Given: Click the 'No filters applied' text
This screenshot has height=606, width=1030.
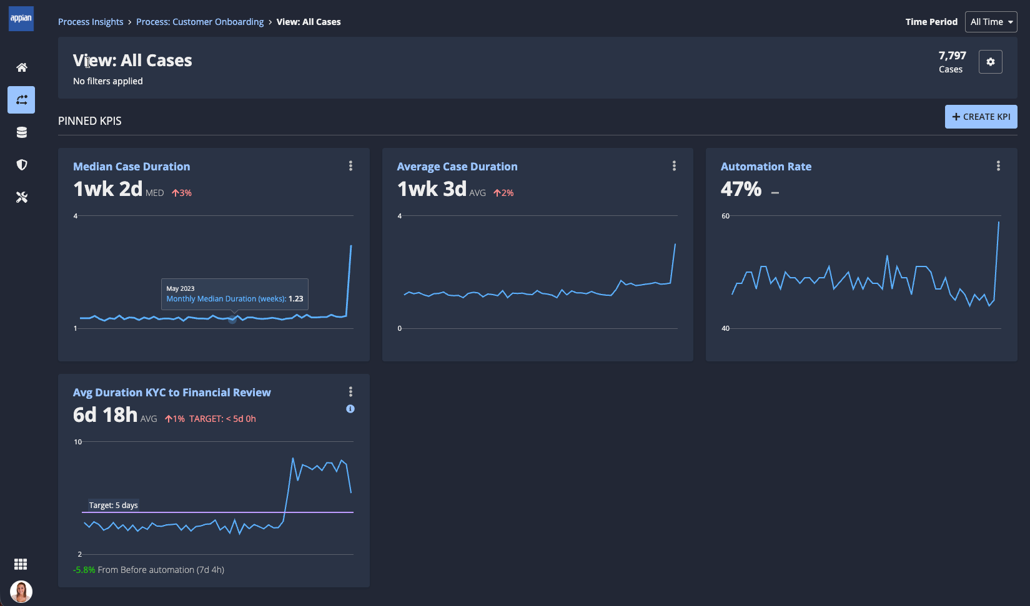Looking at the screenshot, I should coord(108,81).
